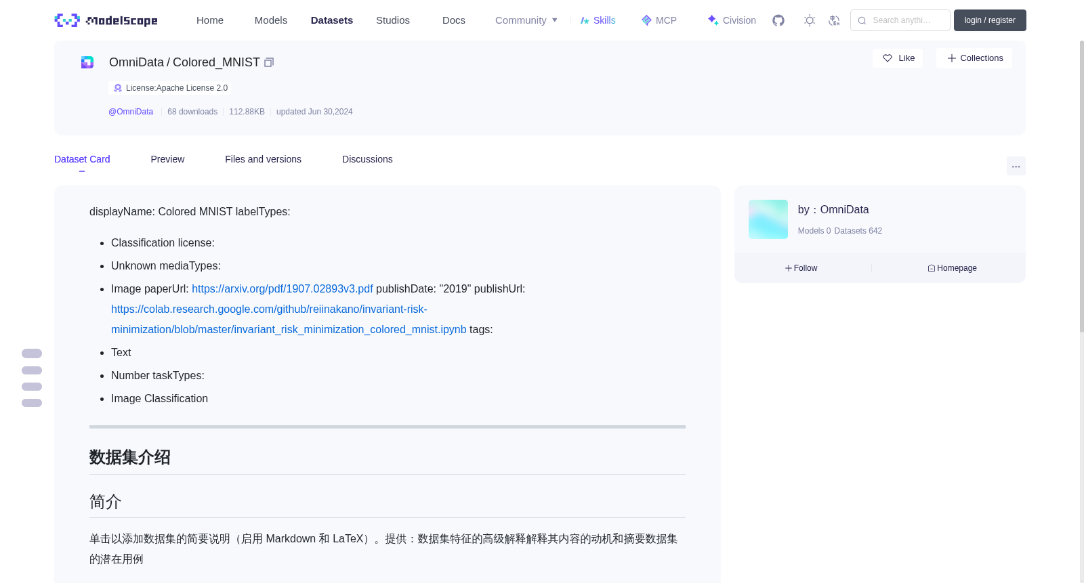Select the Dataset Card tab
Image resolution: width=1084 pixels, height=583 pixels.
[82, 159]
